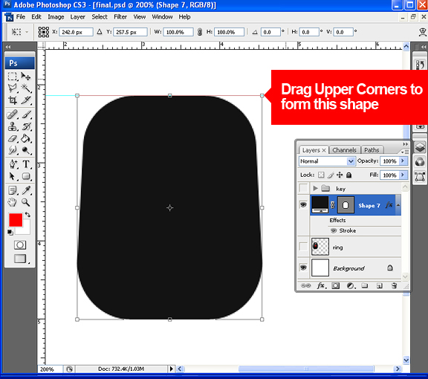
Task: Open the Edit menu
Action: [x=36, y=17]
